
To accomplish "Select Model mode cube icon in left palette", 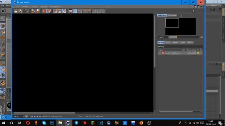I will [3, 26].
